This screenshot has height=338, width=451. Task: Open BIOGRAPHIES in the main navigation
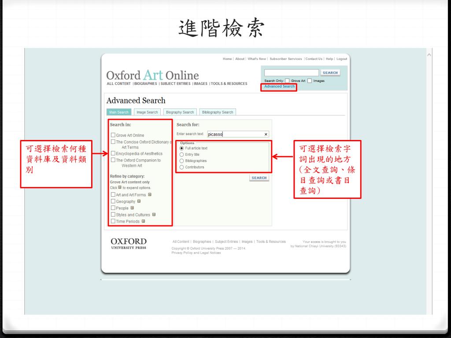coord(145,84)
